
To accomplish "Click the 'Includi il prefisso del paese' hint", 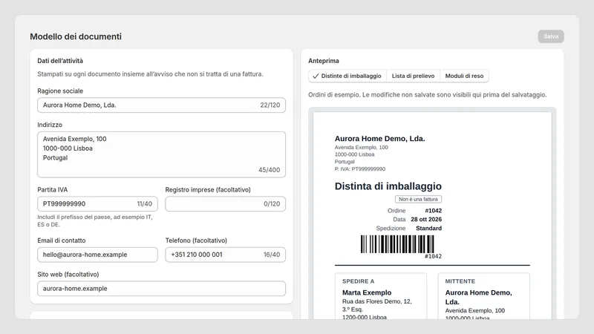I will [95, 220].
